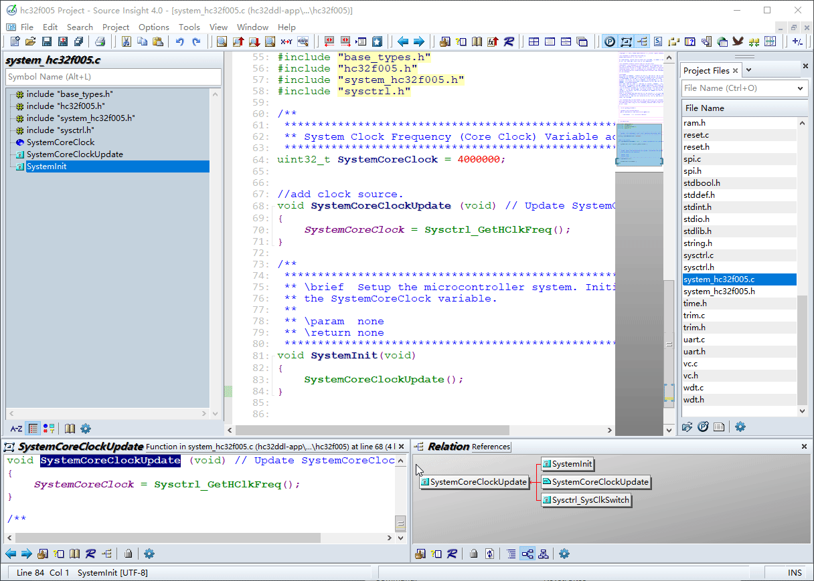Click the Print icon in the toolbar

click(100, 41)
